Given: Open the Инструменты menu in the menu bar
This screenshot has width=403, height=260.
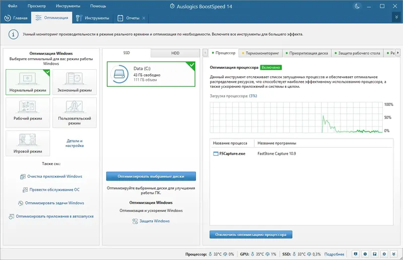Looking at the screenshot, I should (x=68, y=6).
